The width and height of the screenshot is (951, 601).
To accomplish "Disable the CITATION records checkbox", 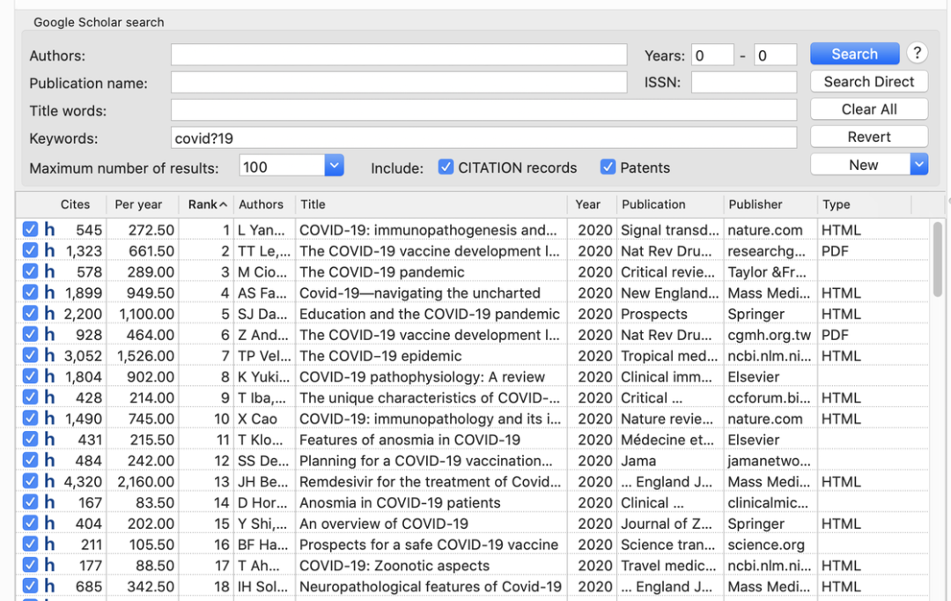I will [446, 167].
